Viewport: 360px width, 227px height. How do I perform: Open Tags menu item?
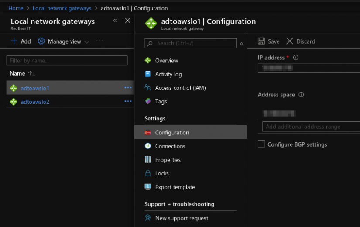click(x=161, y=101)
